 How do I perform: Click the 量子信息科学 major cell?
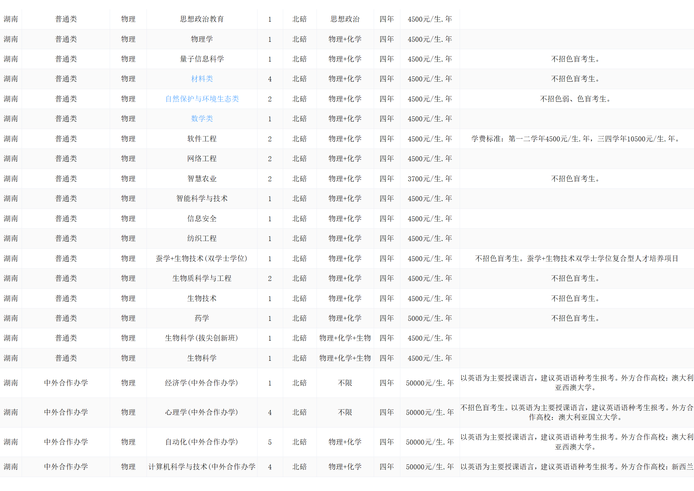tap(202, 59)
